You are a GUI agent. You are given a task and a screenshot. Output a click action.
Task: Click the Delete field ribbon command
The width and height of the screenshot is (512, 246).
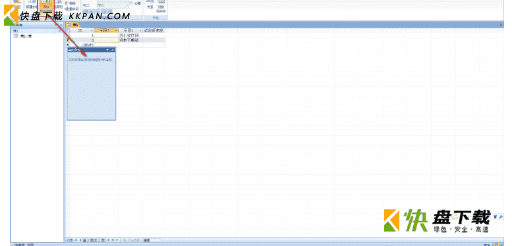click(x=72, y=3)
